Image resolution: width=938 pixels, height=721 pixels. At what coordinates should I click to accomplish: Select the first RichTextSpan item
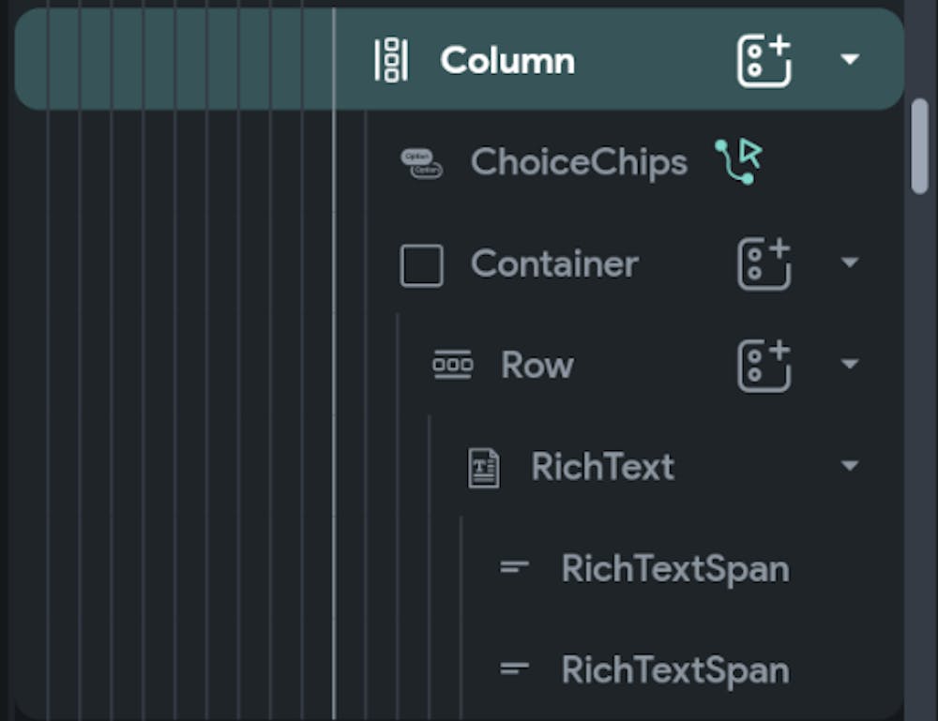coord(674,568)
